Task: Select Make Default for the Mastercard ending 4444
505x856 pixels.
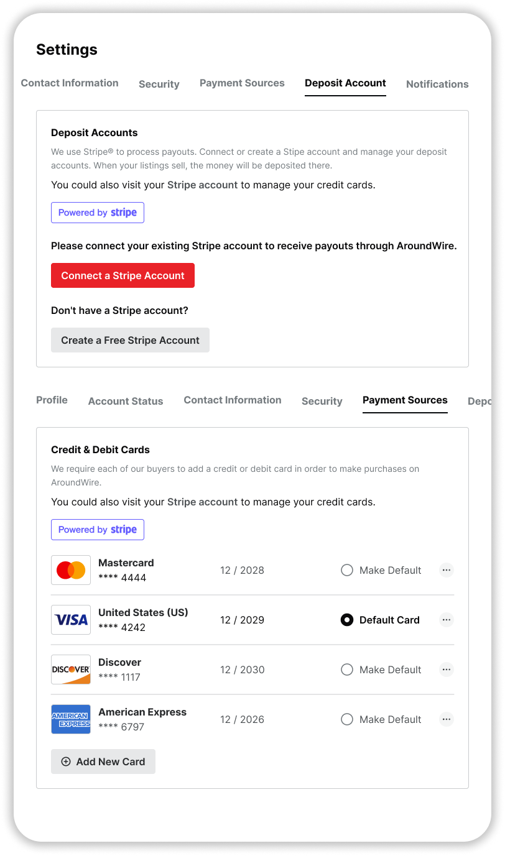Action: tap(346, 569)
